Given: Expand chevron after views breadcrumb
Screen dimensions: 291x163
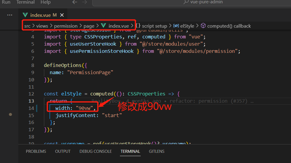Looking at the screenshot, I should [x=51, y=26].
